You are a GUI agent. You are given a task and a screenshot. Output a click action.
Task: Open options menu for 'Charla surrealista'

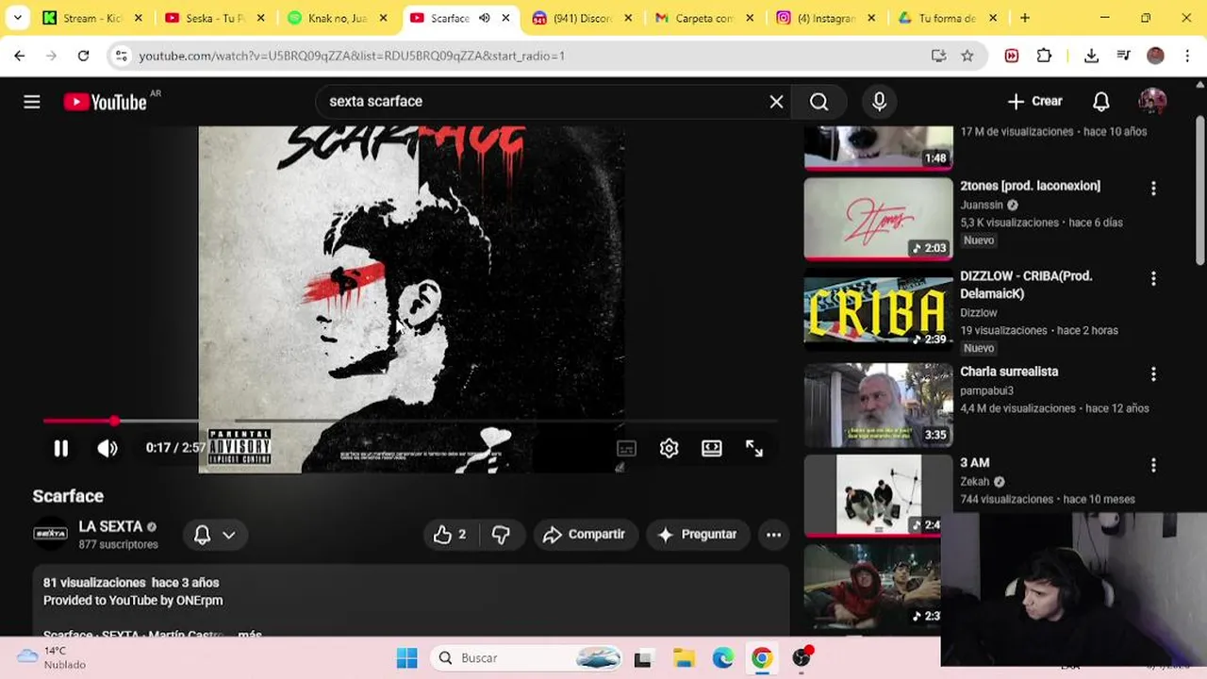pyautogui.click(x=1153, y=374)
